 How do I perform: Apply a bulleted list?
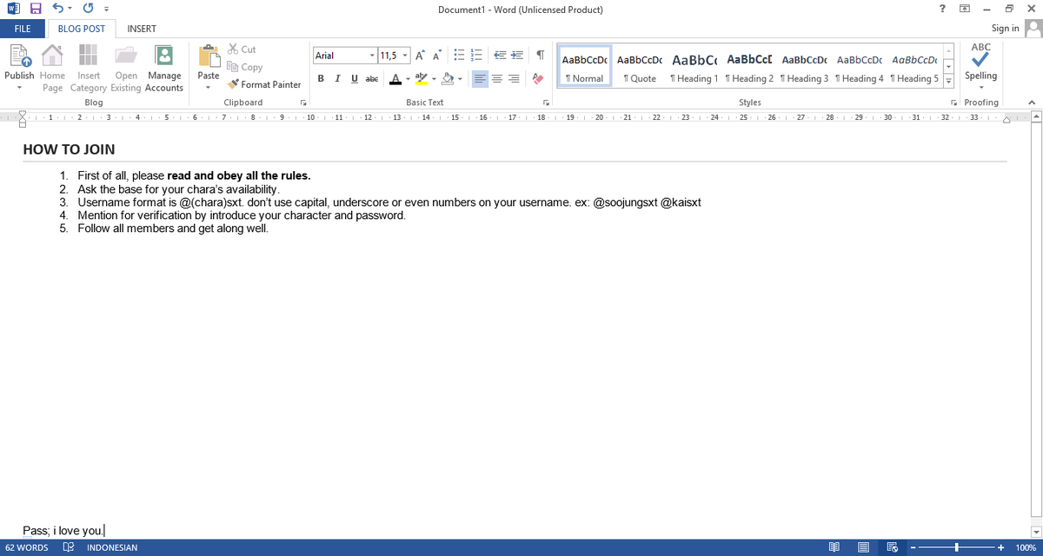click(460, 56)
